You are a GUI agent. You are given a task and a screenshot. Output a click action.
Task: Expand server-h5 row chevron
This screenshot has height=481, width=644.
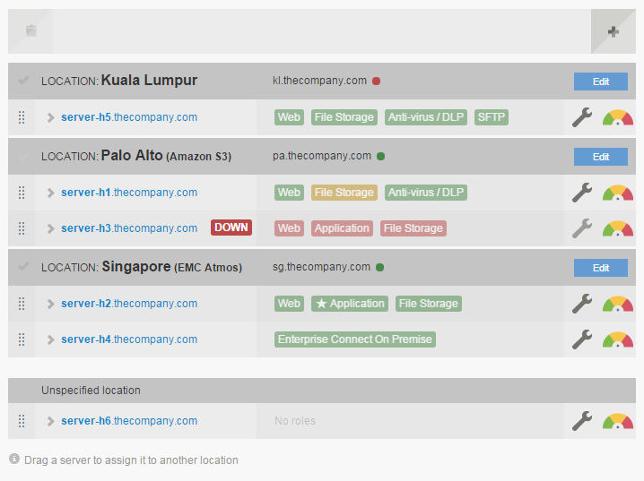(x=51, y=117)
